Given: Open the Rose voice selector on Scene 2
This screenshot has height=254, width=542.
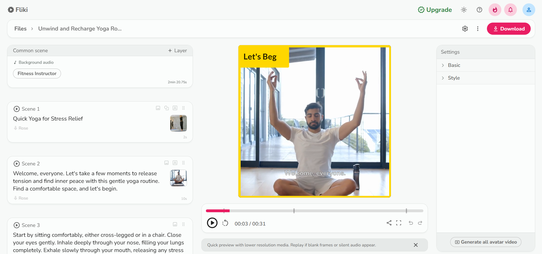Looking at the screenshot, I should [21, 198].
